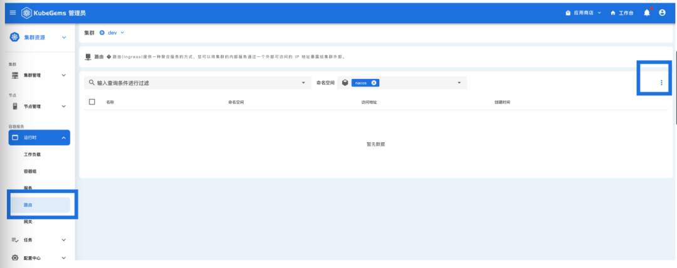Expand the 任务 menu group
The height and width of the screenshot is (268, 677).
tap(63, 240)
